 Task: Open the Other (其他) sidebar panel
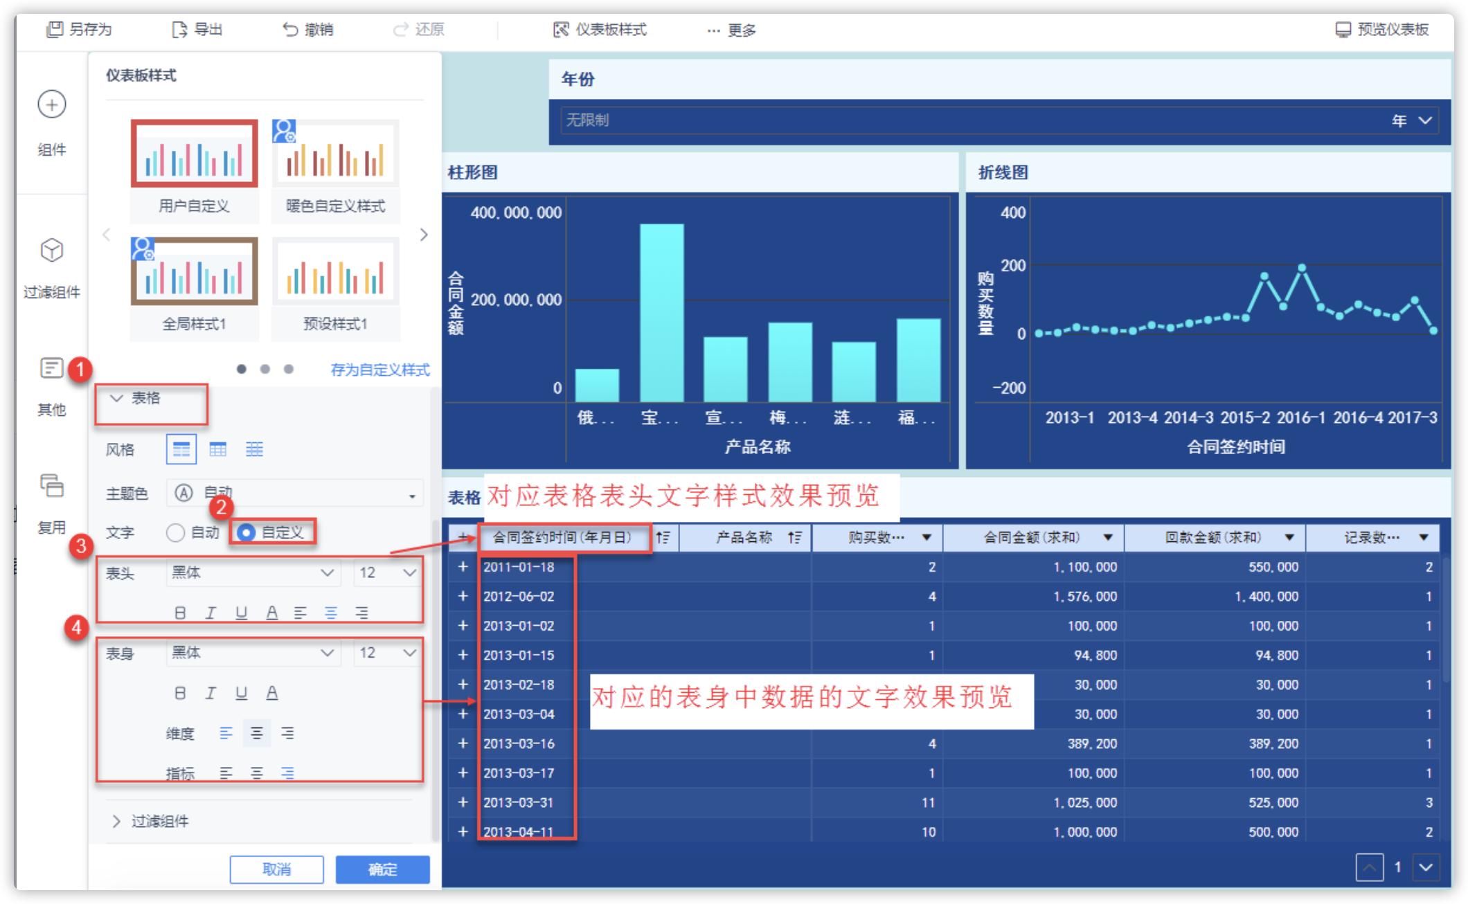tap(52, 386)
